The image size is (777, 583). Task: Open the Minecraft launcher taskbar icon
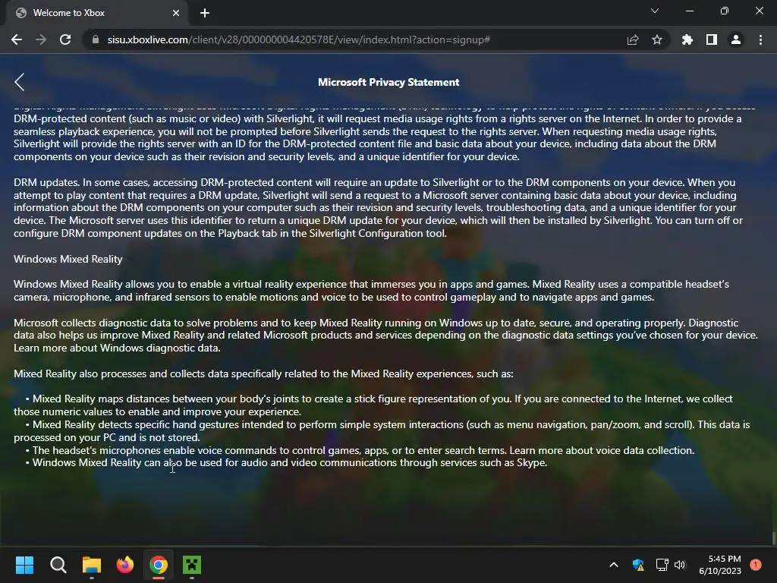click(x=192, y=565)
